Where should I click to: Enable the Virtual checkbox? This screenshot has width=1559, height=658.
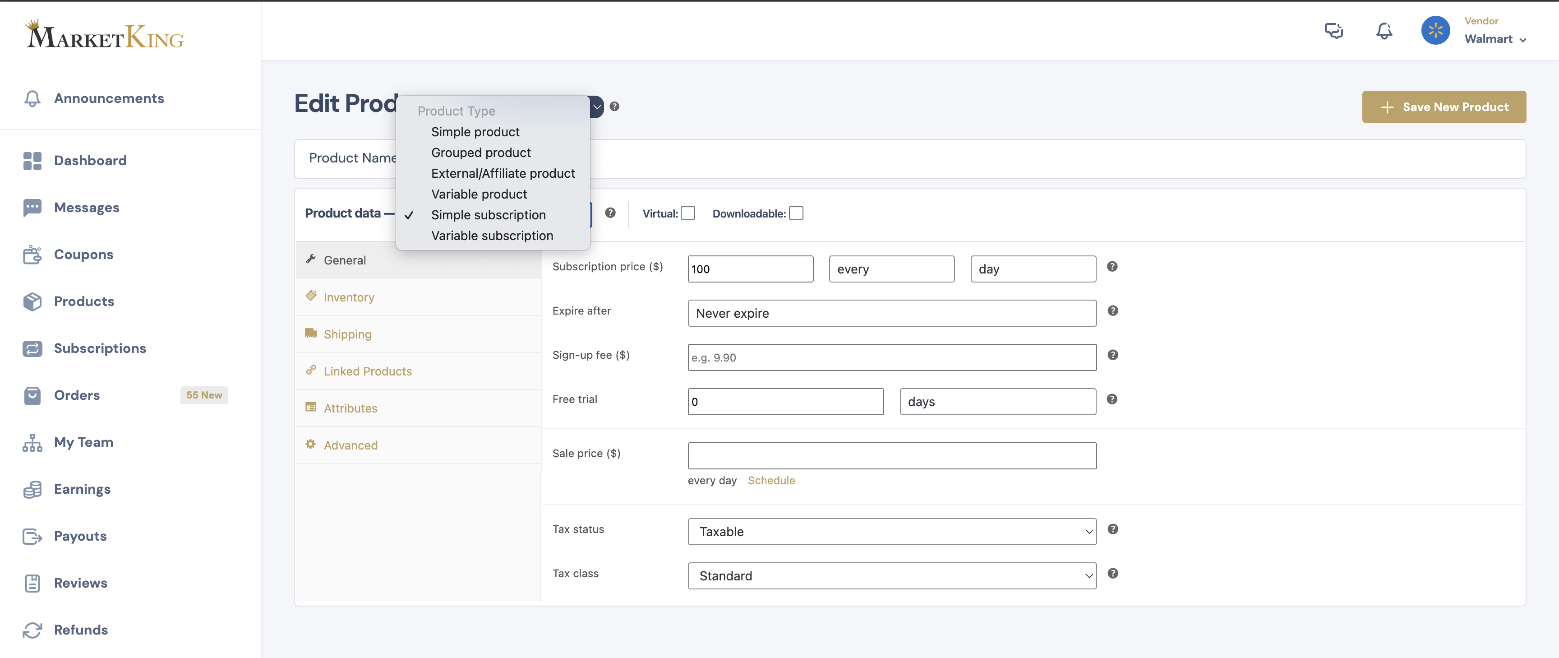687,213
